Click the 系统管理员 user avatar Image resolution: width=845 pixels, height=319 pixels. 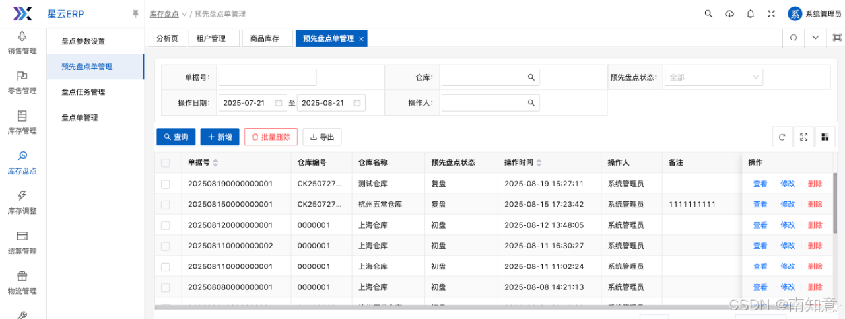[x=795, y=13]
